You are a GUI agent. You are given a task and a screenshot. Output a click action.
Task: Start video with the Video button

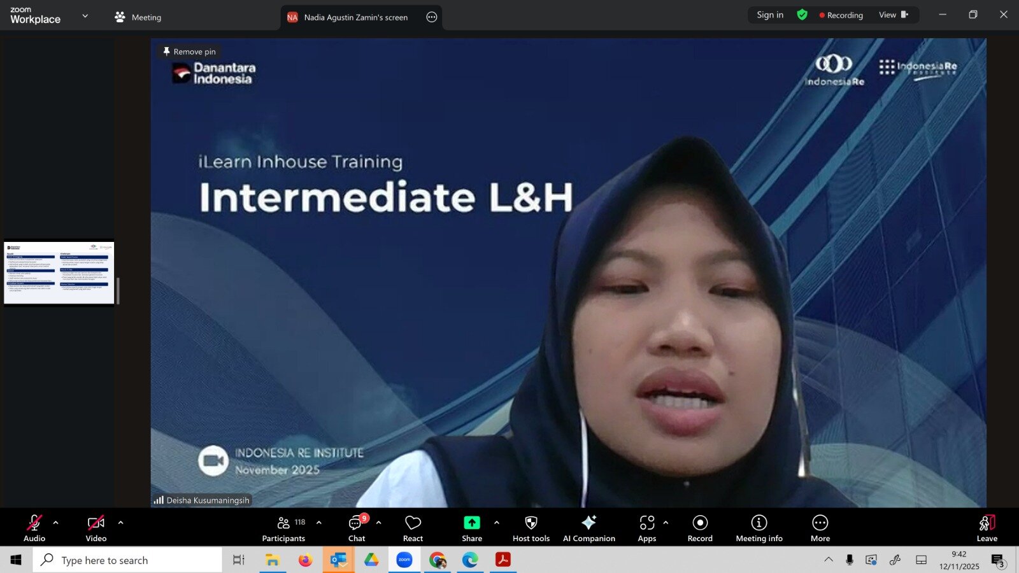click(x=96, y=528)
